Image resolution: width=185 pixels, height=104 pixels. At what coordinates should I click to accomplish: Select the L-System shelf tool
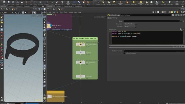tap(74, 3)
